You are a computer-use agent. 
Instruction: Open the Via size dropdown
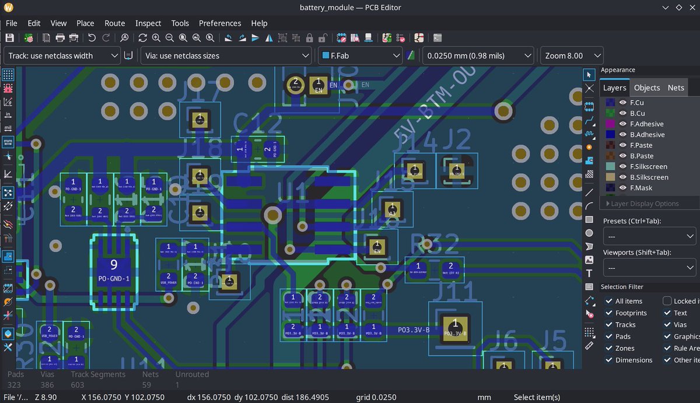tap(226, 56)
